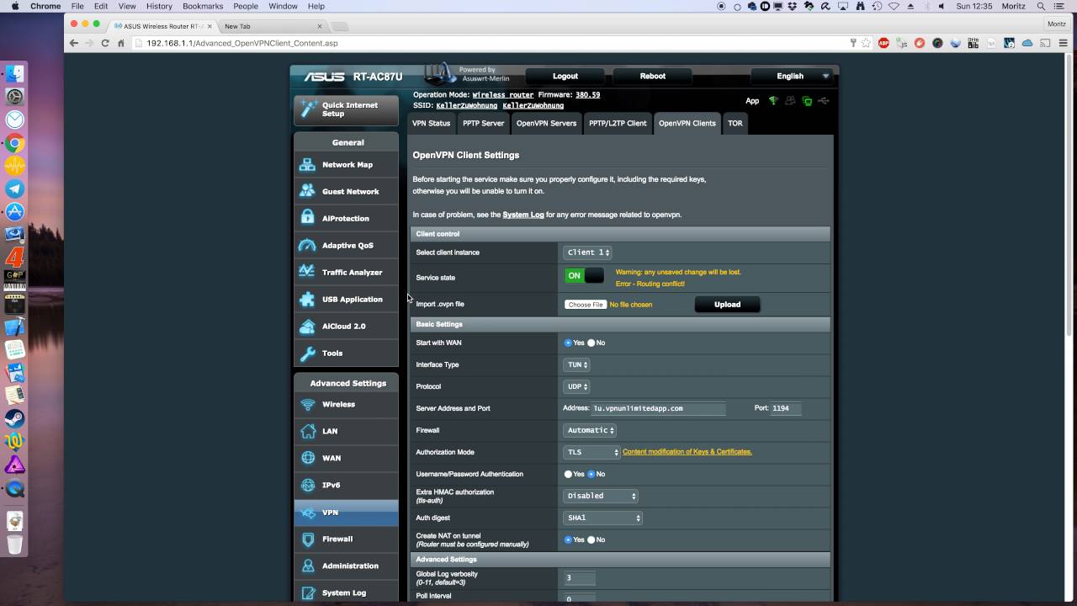Open Network Map from the sidebar
Viewport: 1077px width, 606px height.
pyautogui.click(x=346, y=165)
